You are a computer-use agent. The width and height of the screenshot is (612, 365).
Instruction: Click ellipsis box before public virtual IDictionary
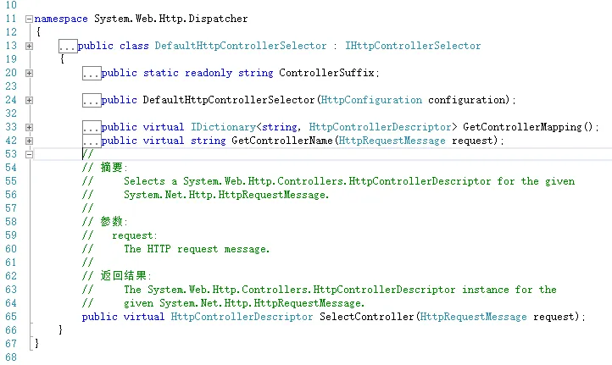point(92,128)
